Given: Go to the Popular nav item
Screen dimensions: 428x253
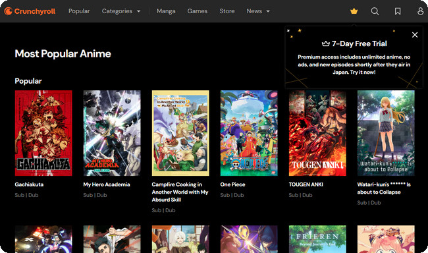Looking at the screenshot, I should (79, 11).
